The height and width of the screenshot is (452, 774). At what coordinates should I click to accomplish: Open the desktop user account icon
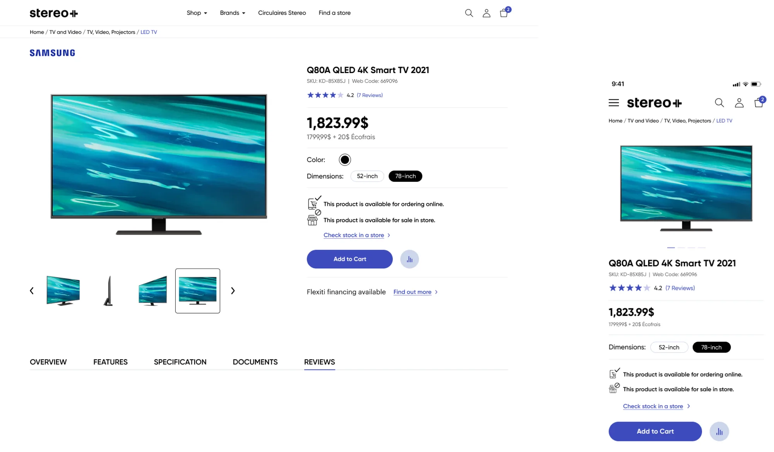486,13
